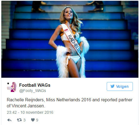The height and width of the screenshot is (125, 140).
Task: Retweet using the retweet arrows icon
Action: (19, 120)
